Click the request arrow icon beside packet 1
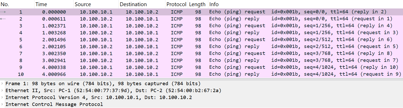The width and height of the screenshot is (403, 108). coord(3,12)
